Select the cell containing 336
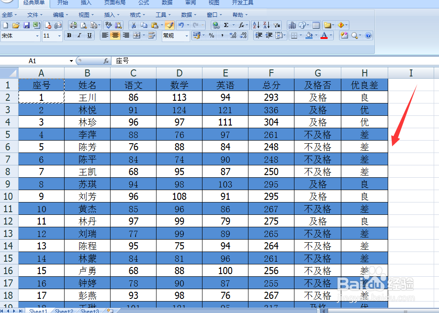Screen dimensions: 439x313 tap(271, 110)
